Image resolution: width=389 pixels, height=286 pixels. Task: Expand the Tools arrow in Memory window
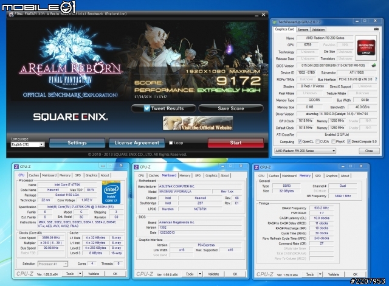320,274
